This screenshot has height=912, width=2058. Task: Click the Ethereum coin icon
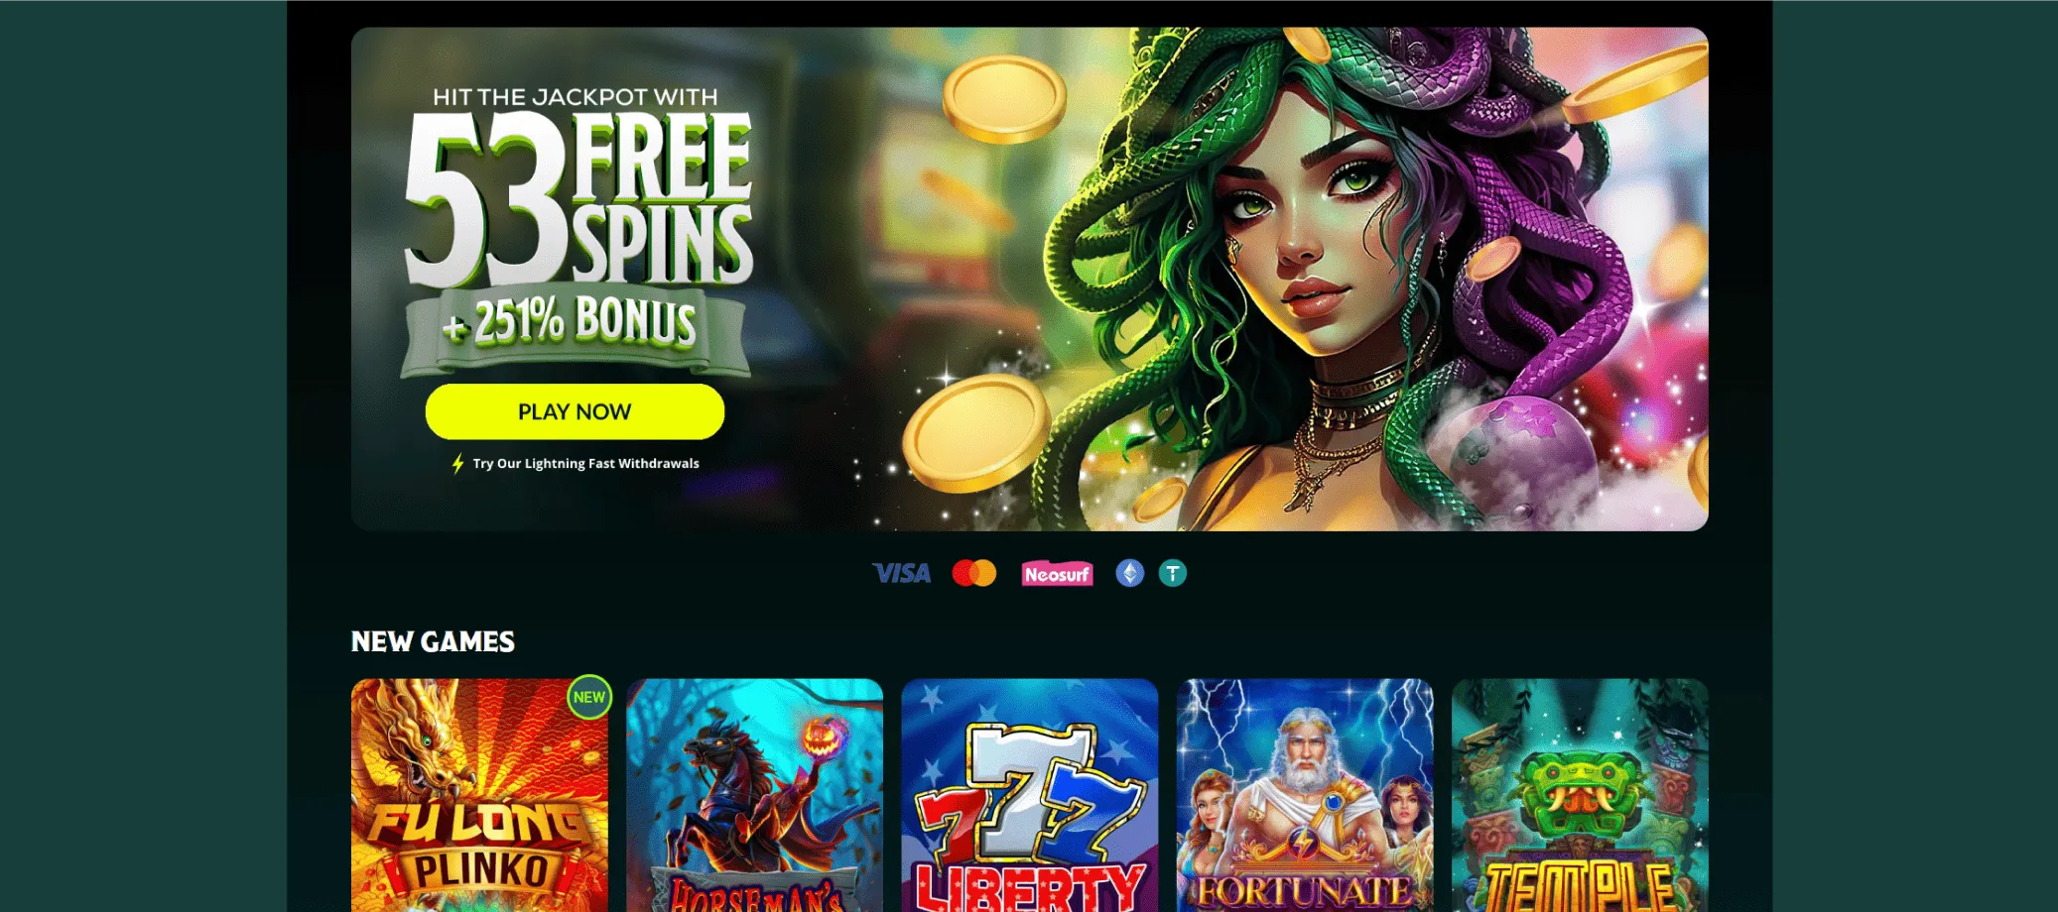click(1129, 573)
